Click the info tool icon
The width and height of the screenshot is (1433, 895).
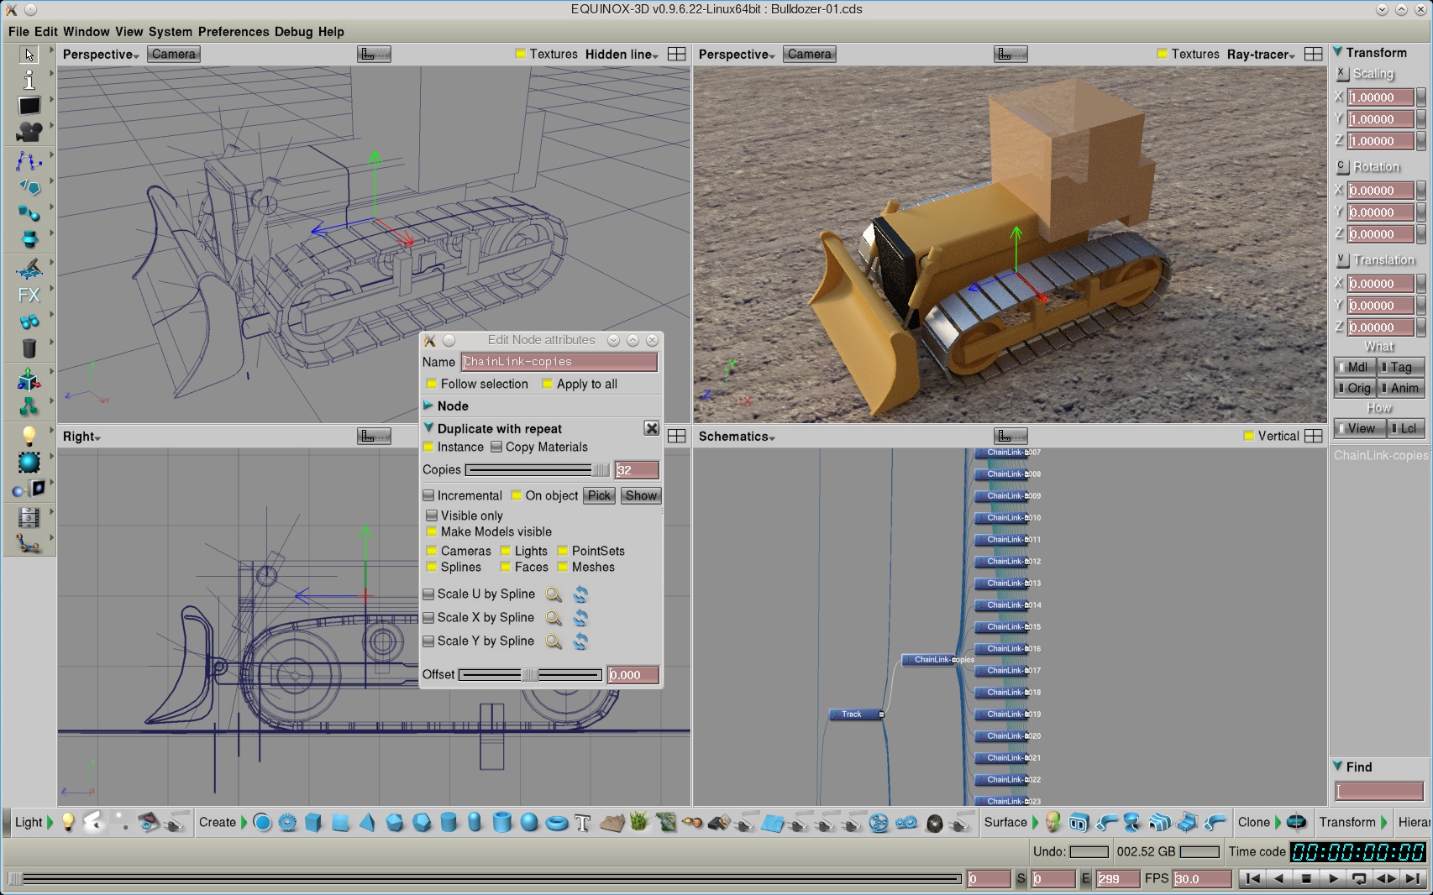[x=29, y=80]
